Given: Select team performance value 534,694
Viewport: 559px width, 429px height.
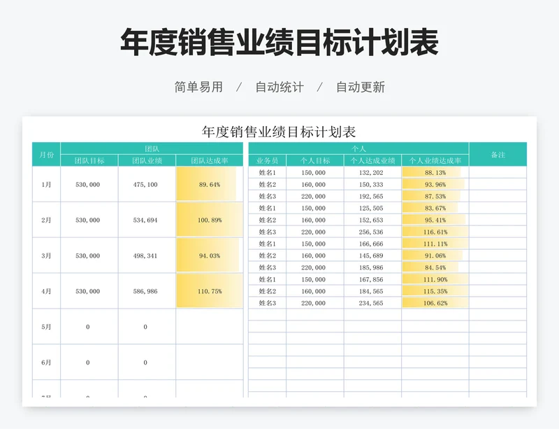Looking at the screenshot, I should [145, 220].
